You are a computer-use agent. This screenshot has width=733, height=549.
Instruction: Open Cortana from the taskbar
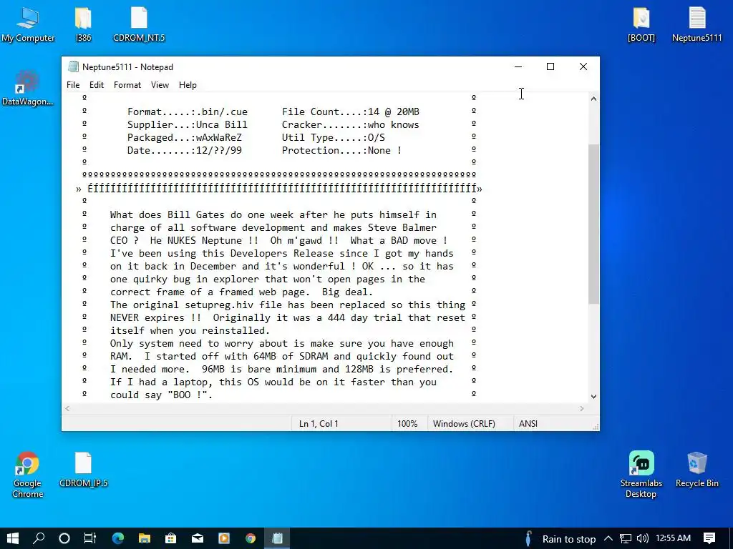pos(64,538)
